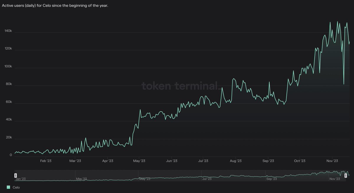This screenshot has height=193, width=354.
Task: Click the 0 y-axis gridline label
Action: (11, 154)
